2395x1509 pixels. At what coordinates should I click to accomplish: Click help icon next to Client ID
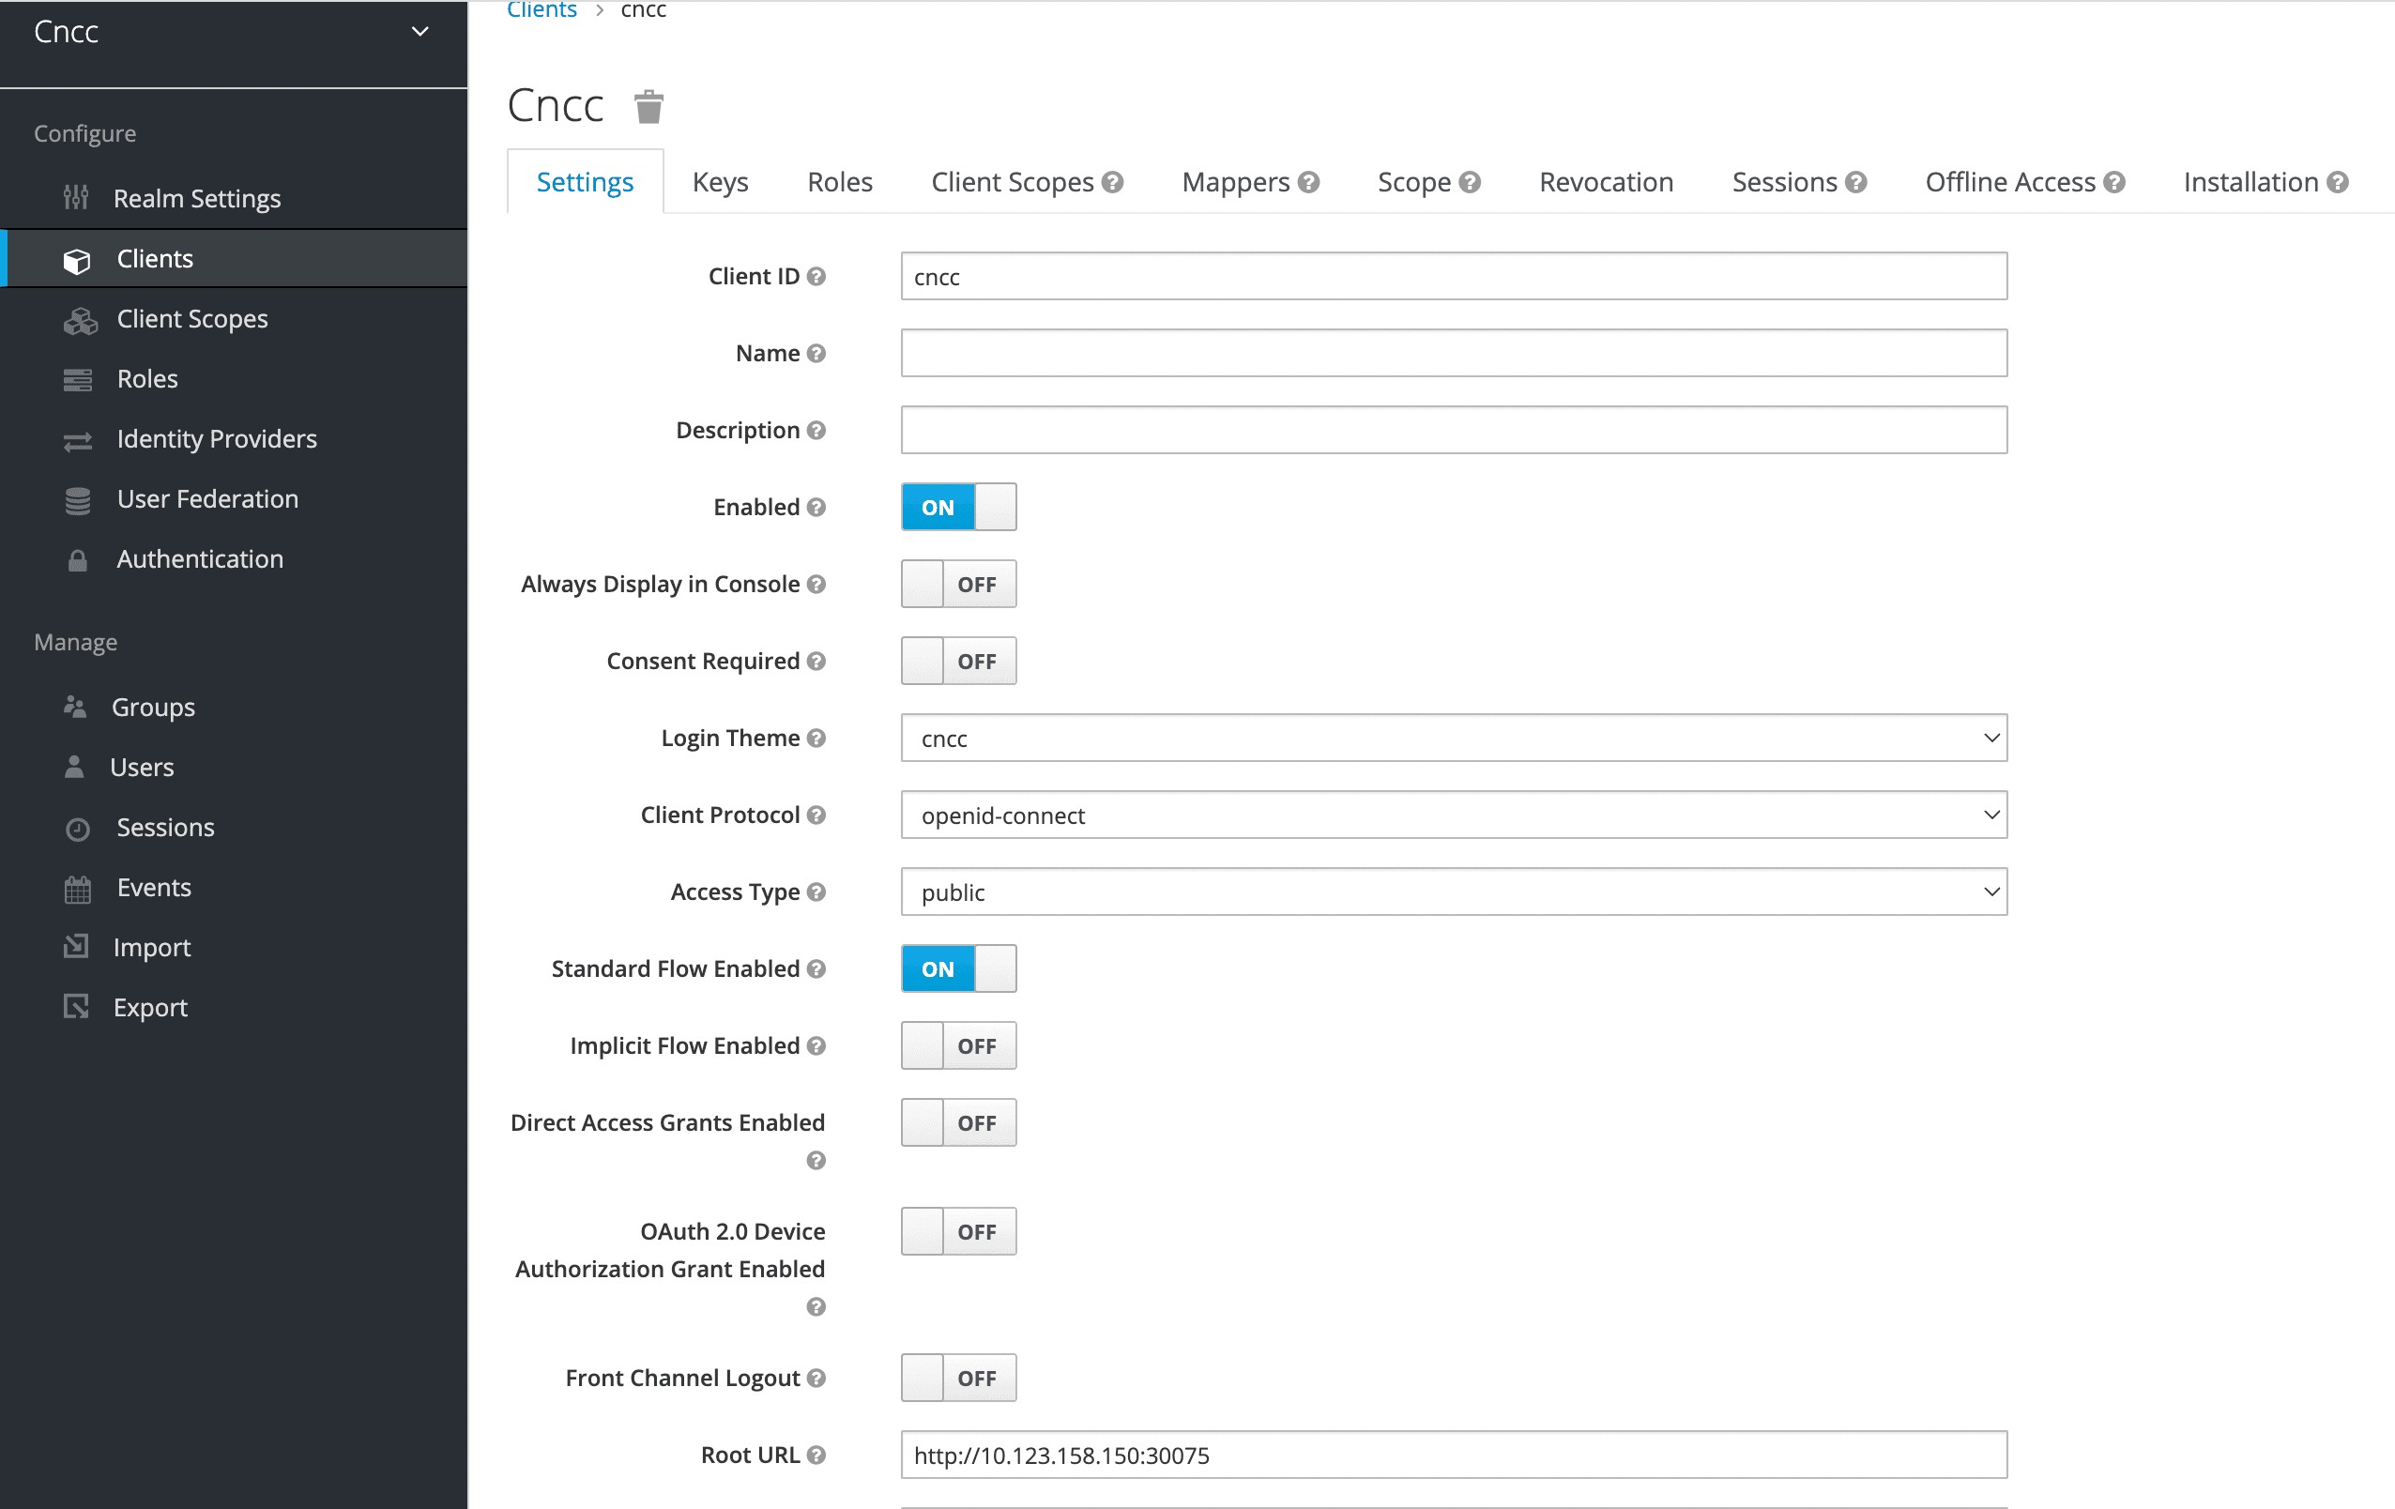pos(816,277)
